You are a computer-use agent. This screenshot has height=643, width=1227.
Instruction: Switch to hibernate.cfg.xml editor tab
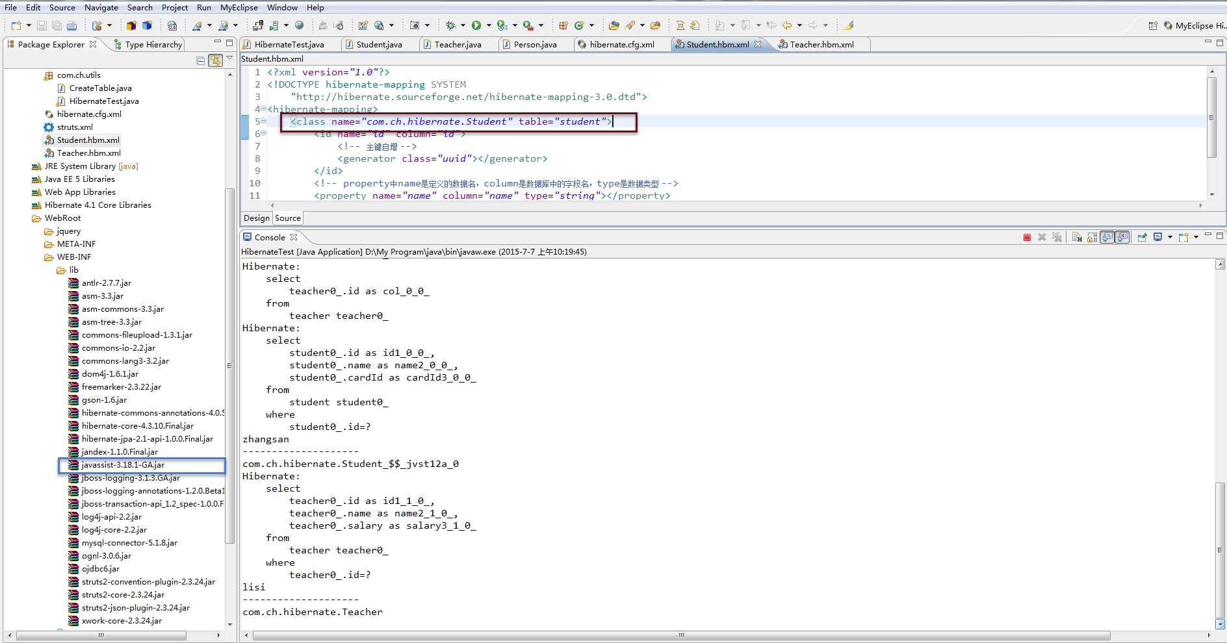622,44
